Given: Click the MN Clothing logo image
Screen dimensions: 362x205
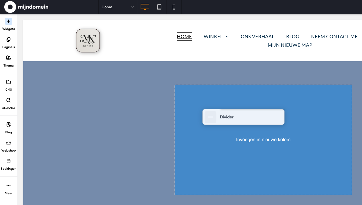Looking at the screenshot, I should click(88, 41).
